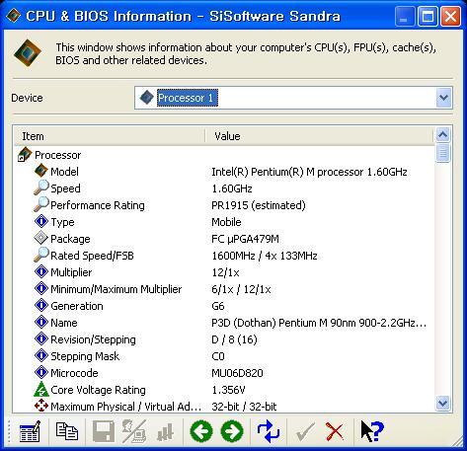
Task: Click magnifier icon beside Rated Speed/FSB
Action: 41,255
